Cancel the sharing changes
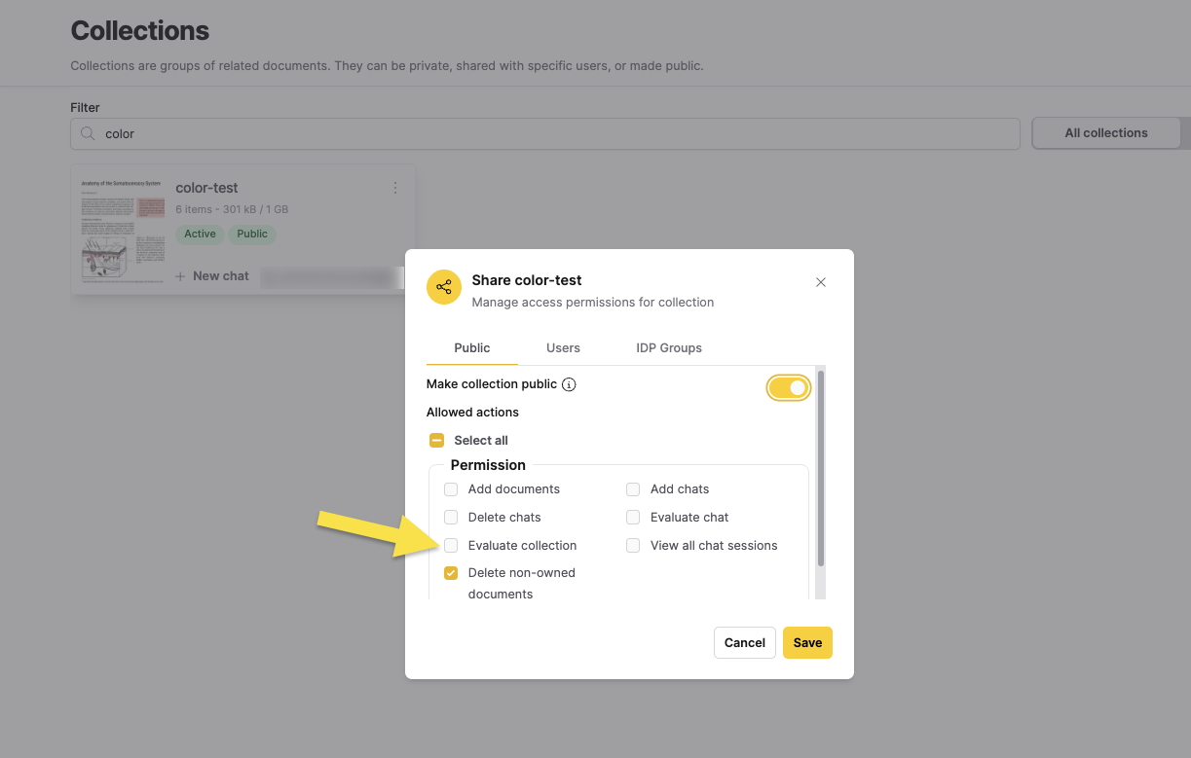 744,642
